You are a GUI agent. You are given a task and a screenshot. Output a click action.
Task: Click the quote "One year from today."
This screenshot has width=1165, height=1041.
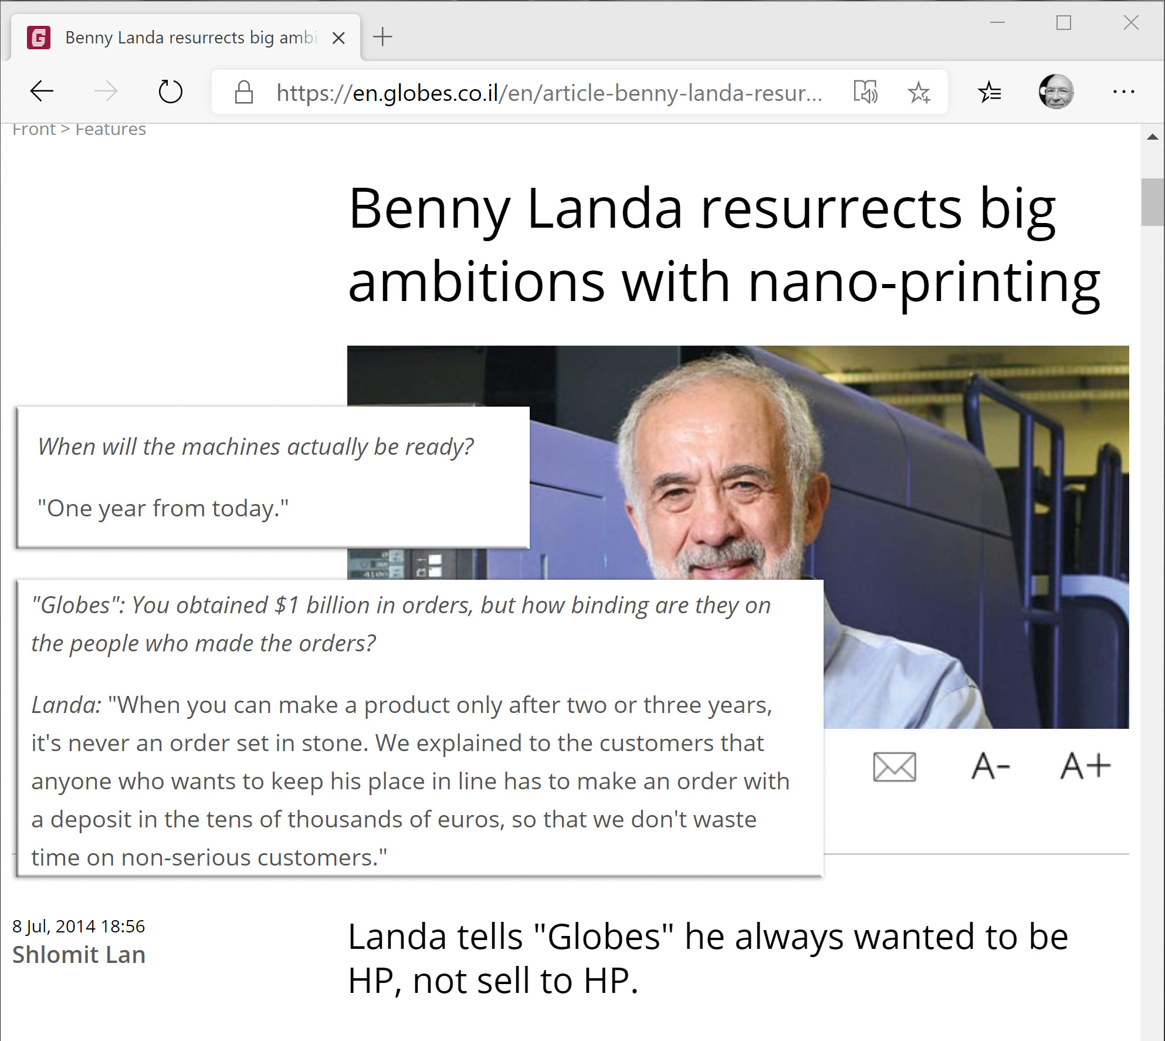tap(163, 508)
